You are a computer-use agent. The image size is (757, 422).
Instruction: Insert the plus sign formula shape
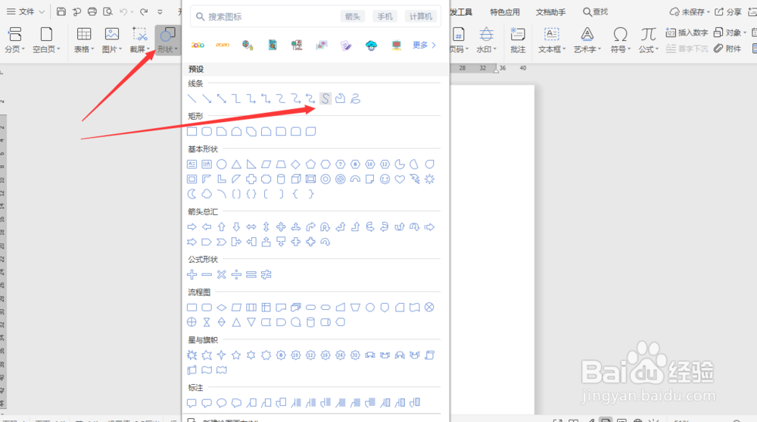pos(192,274)
